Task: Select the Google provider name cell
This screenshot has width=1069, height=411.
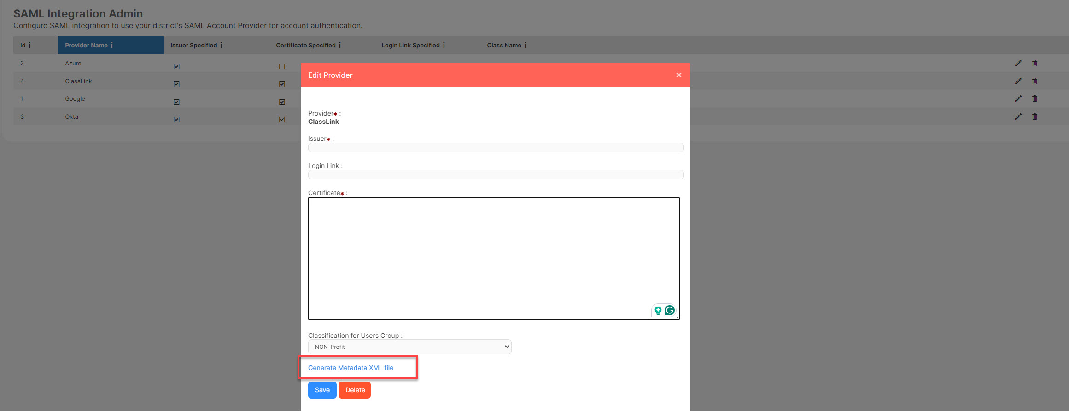Action: 75,98
